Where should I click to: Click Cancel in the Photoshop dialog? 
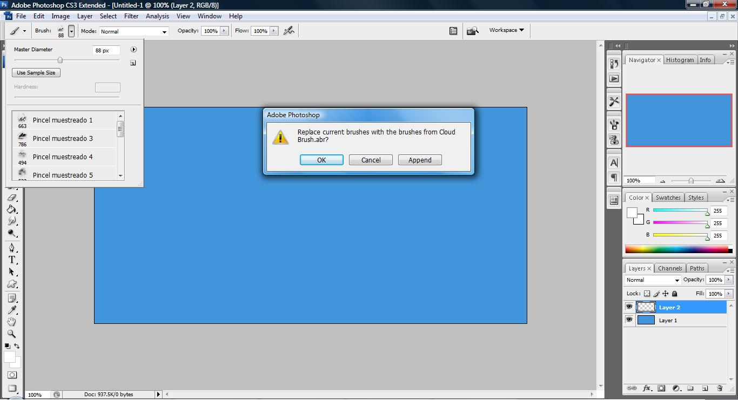(371, 160)
